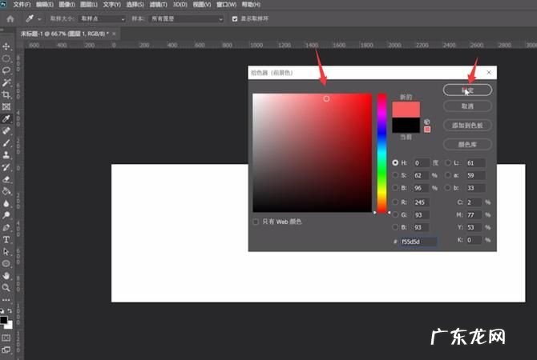This screenshot has width=537, height=360.
Task: Open the 样本 所有图层 dropdown
Action: pyautogui.click(x=187, y=18)
